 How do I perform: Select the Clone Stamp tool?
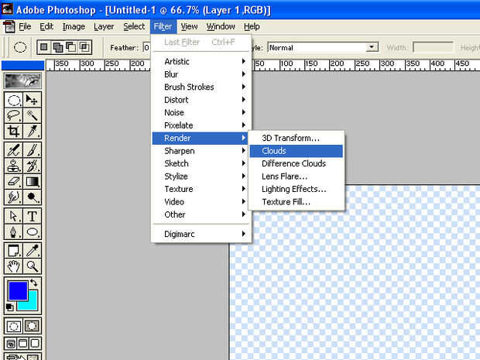13,166
